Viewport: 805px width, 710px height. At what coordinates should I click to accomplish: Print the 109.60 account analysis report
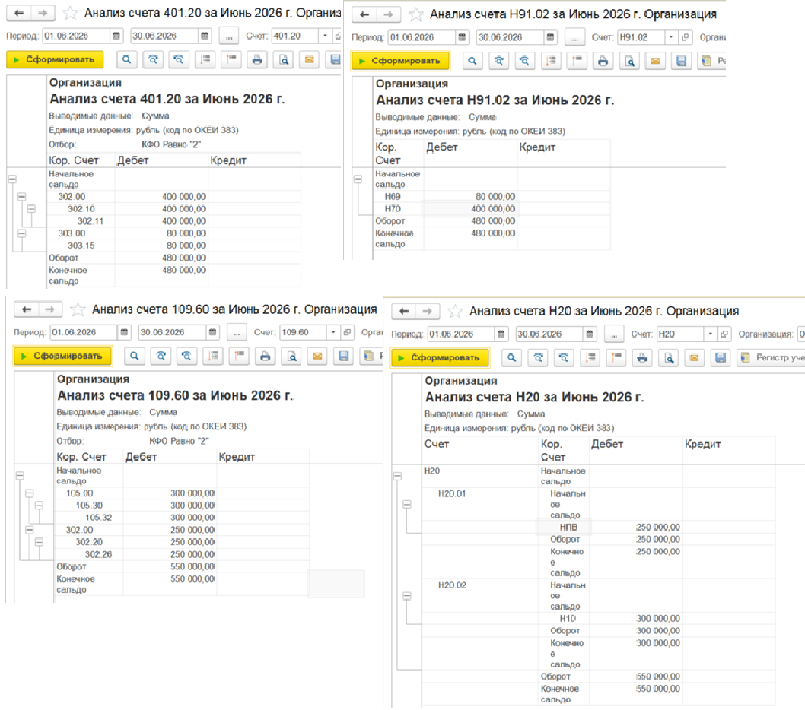coord(265,356)
